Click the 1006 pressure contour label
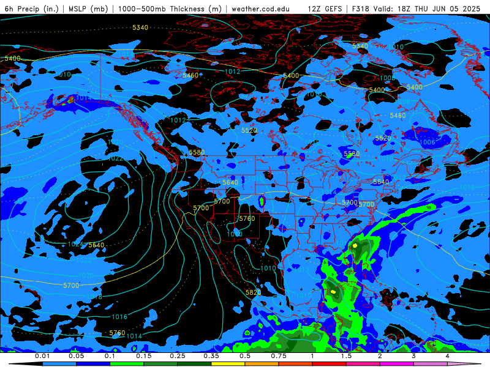490x367 pixels. tap(427, 143)
